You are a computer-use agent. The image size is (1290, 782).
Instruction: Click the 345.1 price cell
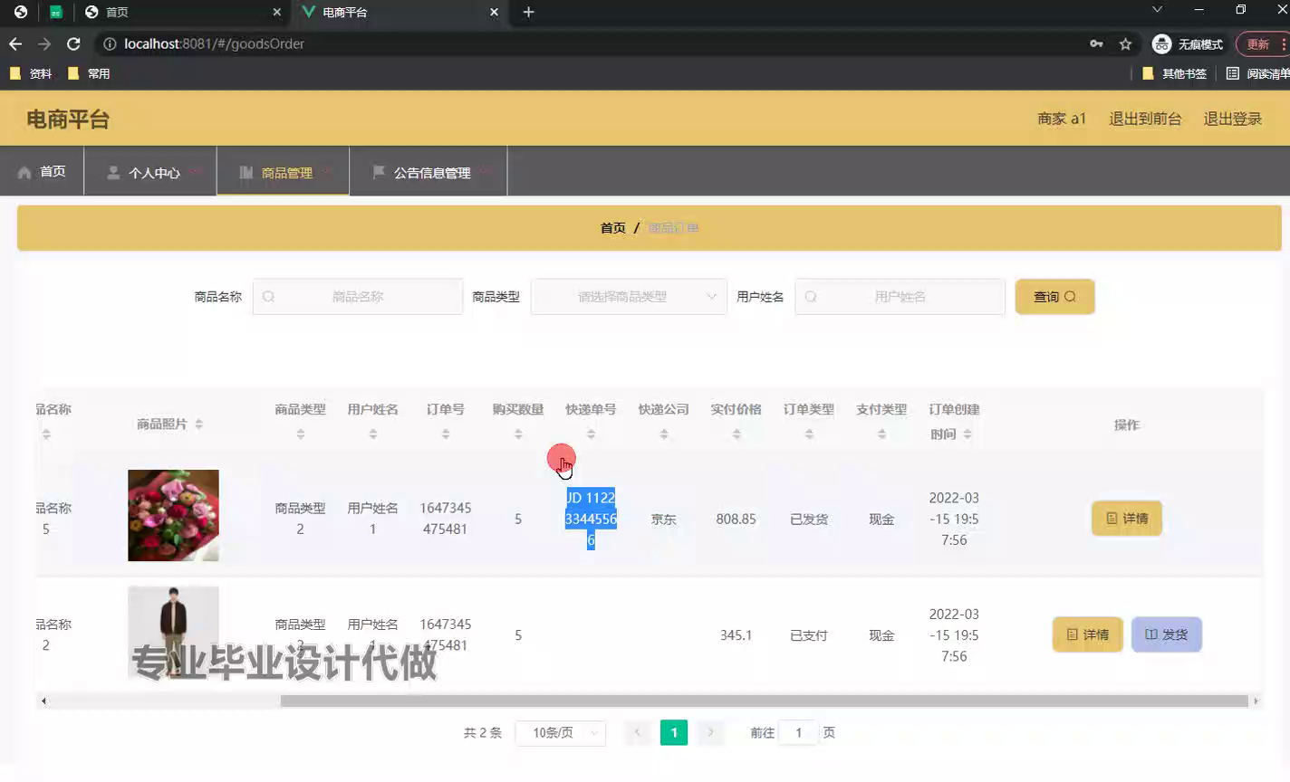tap(736, 635)
